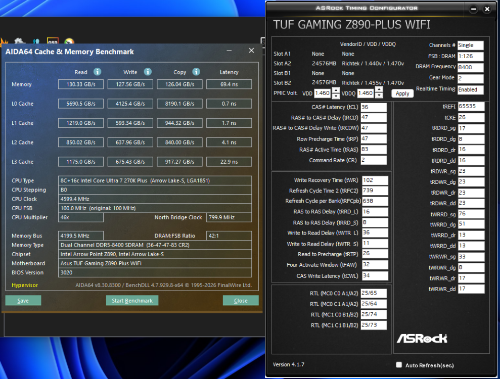Image resolution: width=500 pixels, height=379 pixels.
Task: Click the Realtime Timing field showing Enabled
Action: click(471, 89)
